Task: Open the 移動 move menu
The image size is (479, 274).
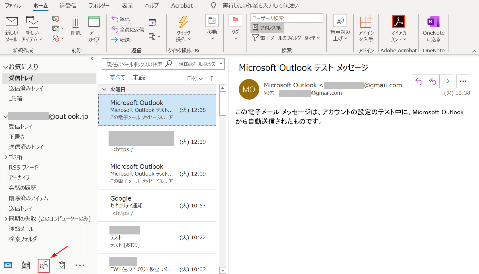Action: 212,28
